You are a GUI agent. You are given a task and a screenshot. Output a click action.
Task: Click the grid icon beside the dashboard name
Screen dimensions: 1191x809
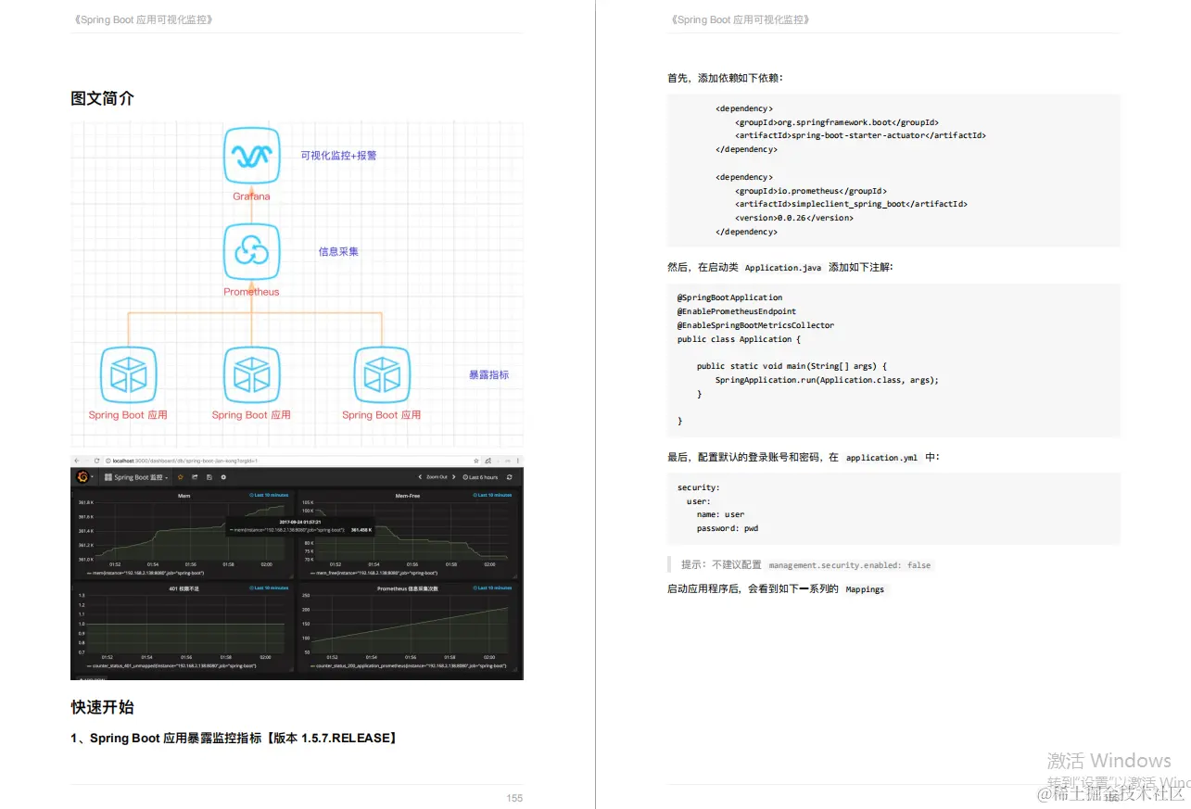108,477
